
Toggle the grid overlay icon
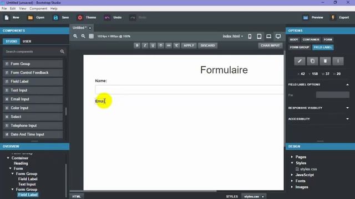91,36
